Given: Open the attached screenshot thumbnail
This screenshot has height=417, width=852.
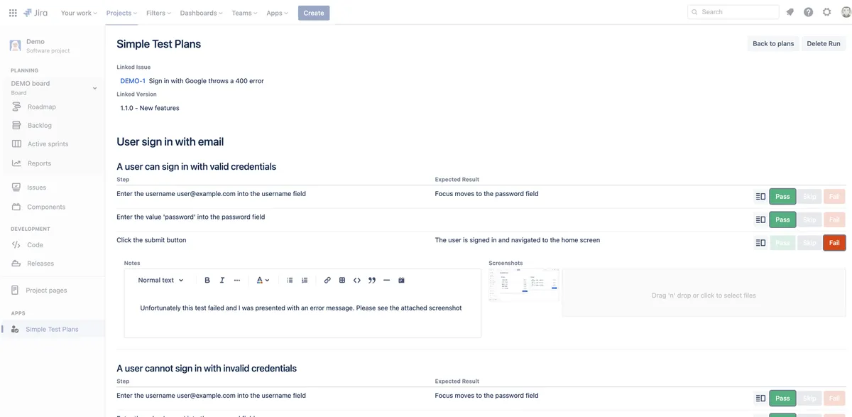Looking at the screenshot, I should pos(524,285).
